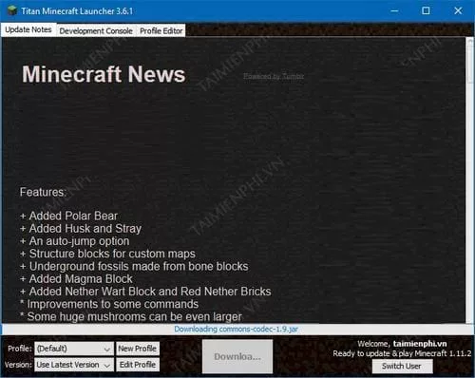The height and width of the screenshot is (378, 475).
Task: Click the news panel vertical scrollbar
Action: pyautogui.click(x=469, y=180)
